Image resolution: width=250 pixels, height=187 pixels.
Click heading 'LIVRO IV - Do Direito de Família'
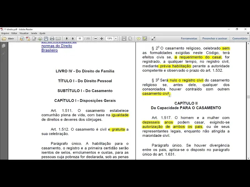point(85,71)
